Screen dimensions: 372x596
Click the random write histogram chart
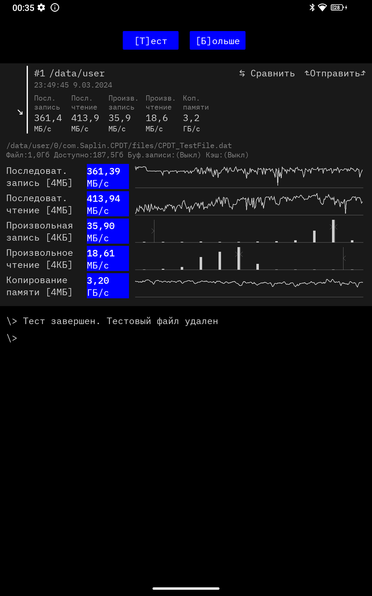pyautogui.click(x=249, y=231)
